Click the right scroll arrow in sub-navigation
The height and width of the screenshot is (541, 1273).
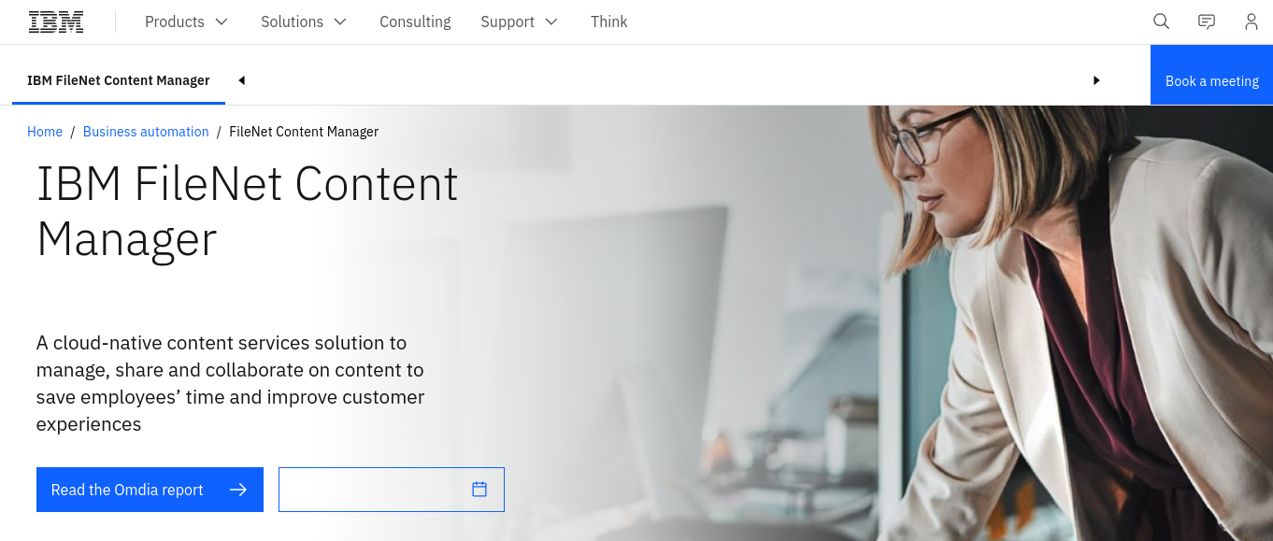point(1097,80)
